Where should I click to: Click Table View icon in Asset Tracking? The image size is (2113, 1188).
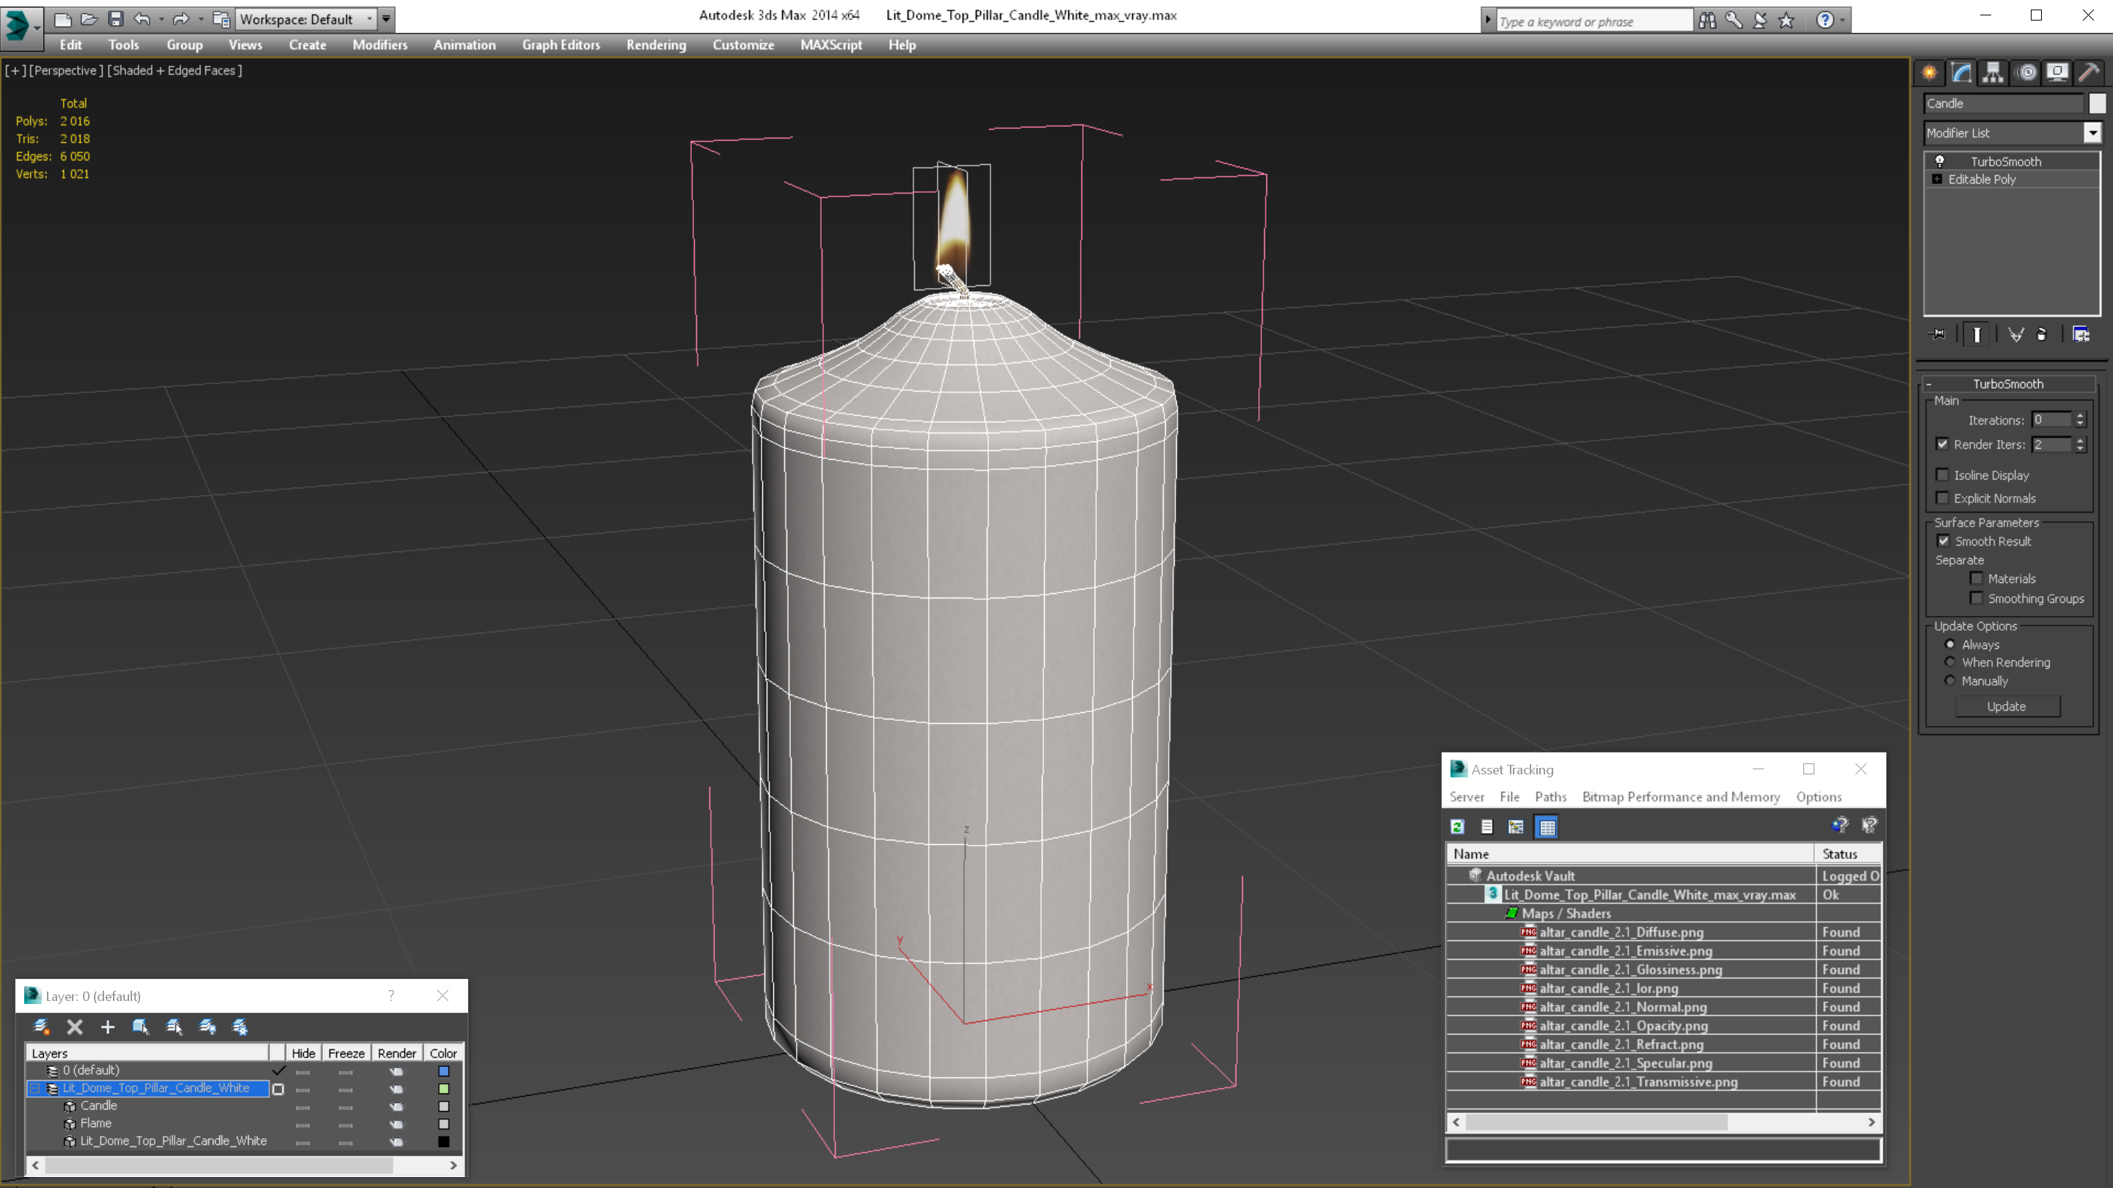click(1547, 827)
